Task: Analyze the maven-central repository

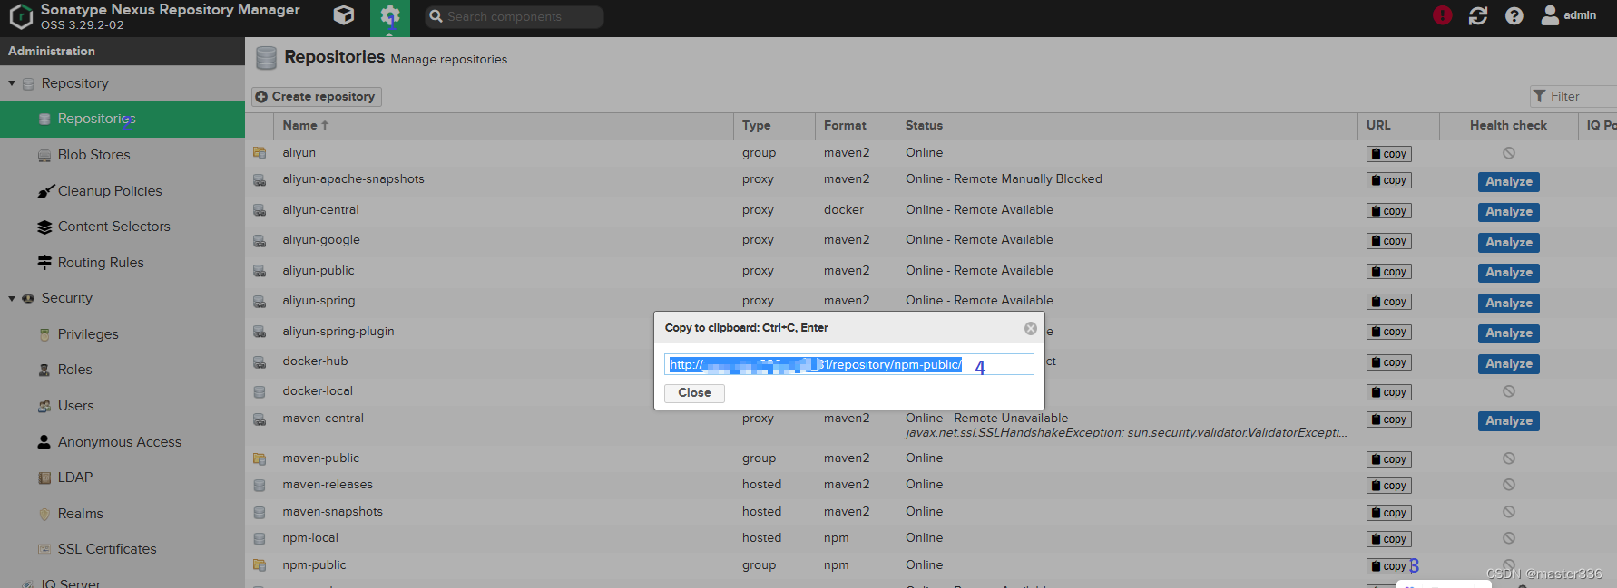Action: [x=1508, y=421]
